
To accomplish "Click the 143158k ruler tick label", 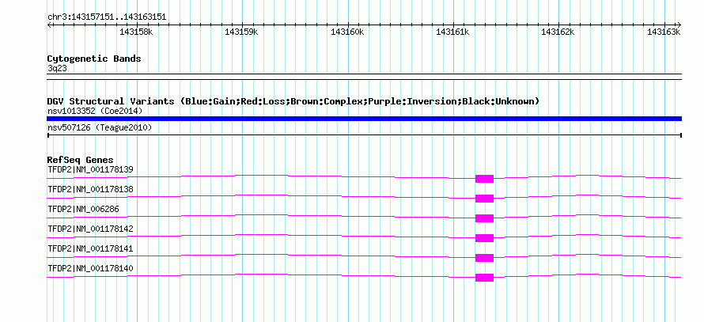I will [136, 32].
